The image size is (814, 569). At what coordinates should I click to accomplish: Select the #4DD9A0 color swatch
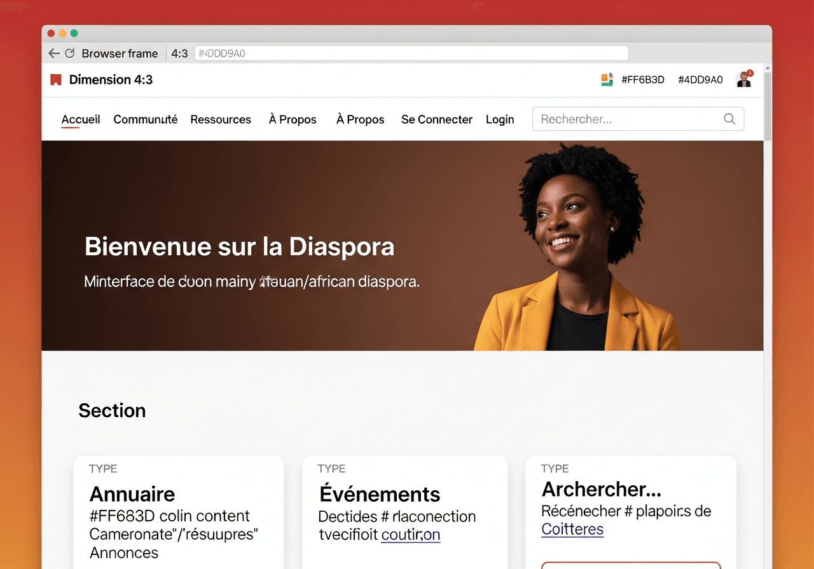(700, 79)
